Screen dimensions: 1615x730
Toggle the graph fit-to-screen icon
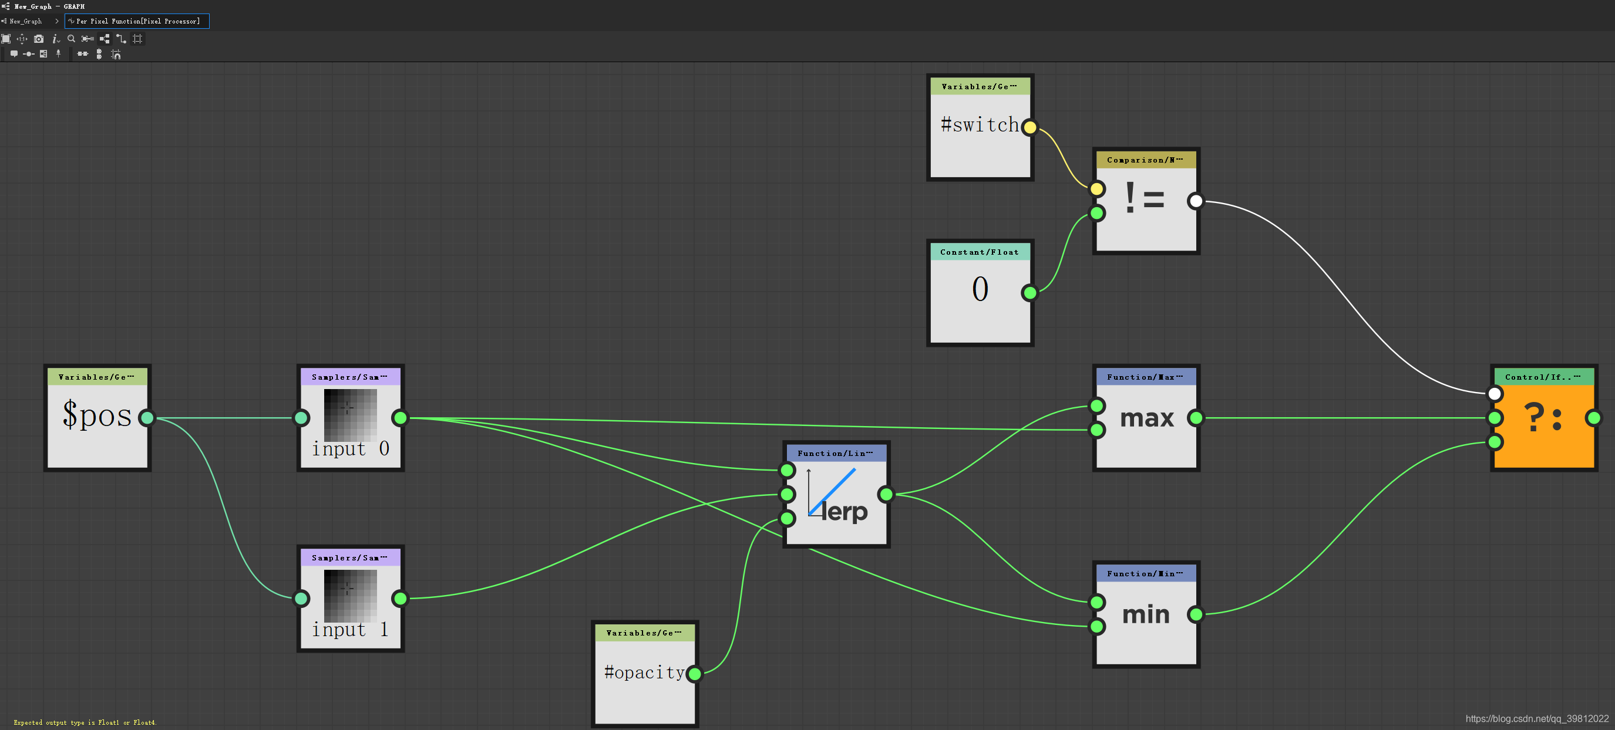[x=8, y=38]
